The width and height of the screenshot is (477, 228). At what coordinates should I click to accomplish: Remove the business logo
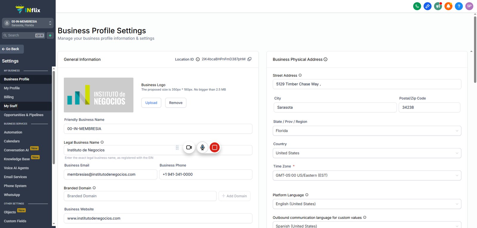(x=176, y=103)
